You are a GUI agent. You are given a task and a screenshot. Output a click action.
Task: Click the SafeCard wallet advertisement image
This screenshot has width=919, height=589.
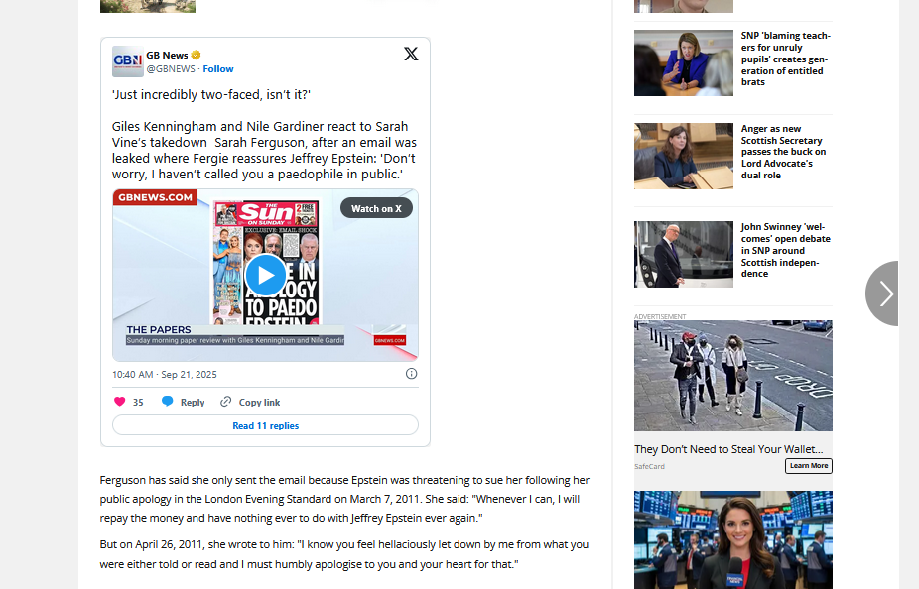coord(732,376)
